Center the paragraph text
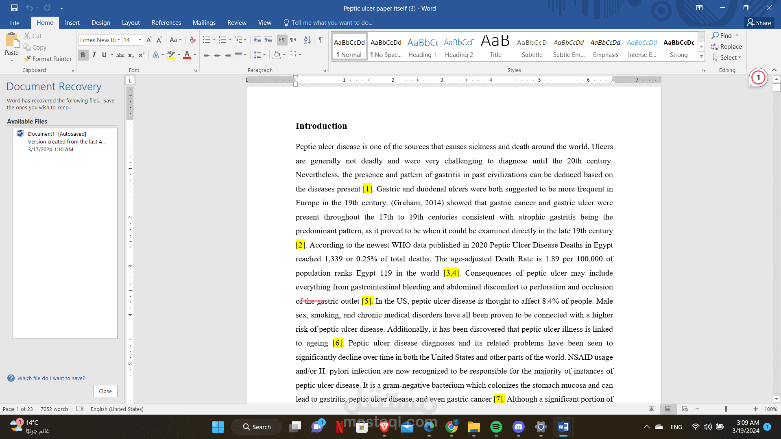Viewport: 781px width, 439px height. pos(217,55)
